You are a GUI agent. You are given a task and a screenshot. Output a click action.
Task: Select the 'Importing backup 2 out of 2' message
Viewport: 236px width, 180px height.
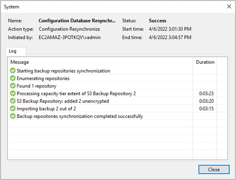pos(46,109)
